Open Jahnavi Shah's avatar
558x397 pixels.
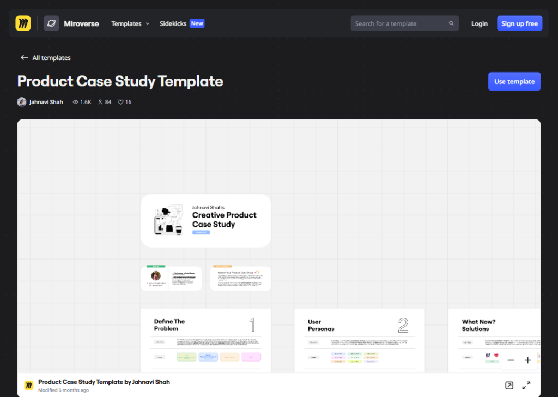(22, 102)
